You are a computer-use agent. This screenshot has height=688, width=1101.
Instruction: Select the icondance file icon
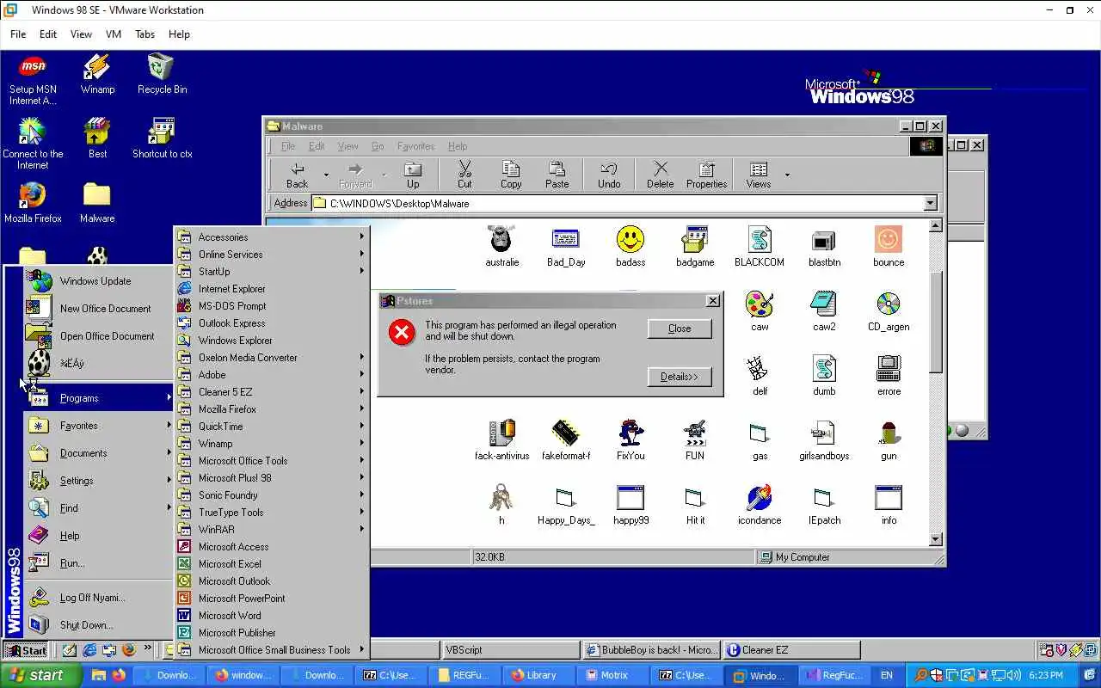[x=760, y=499]
